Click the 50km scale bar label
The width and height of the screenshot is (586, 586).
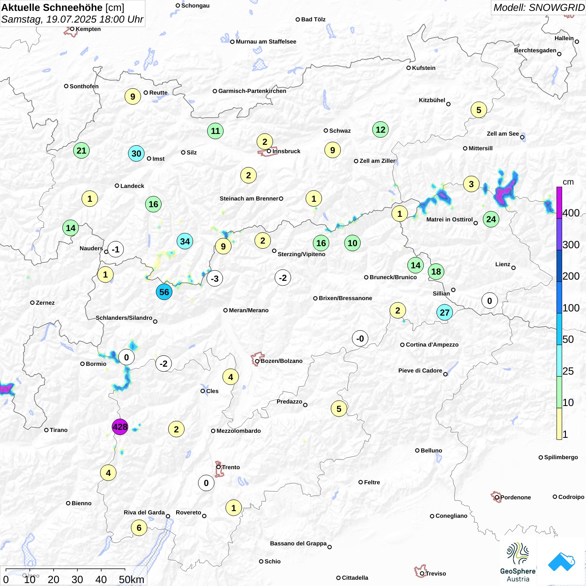pyautogui.click(x=131, y=579)
